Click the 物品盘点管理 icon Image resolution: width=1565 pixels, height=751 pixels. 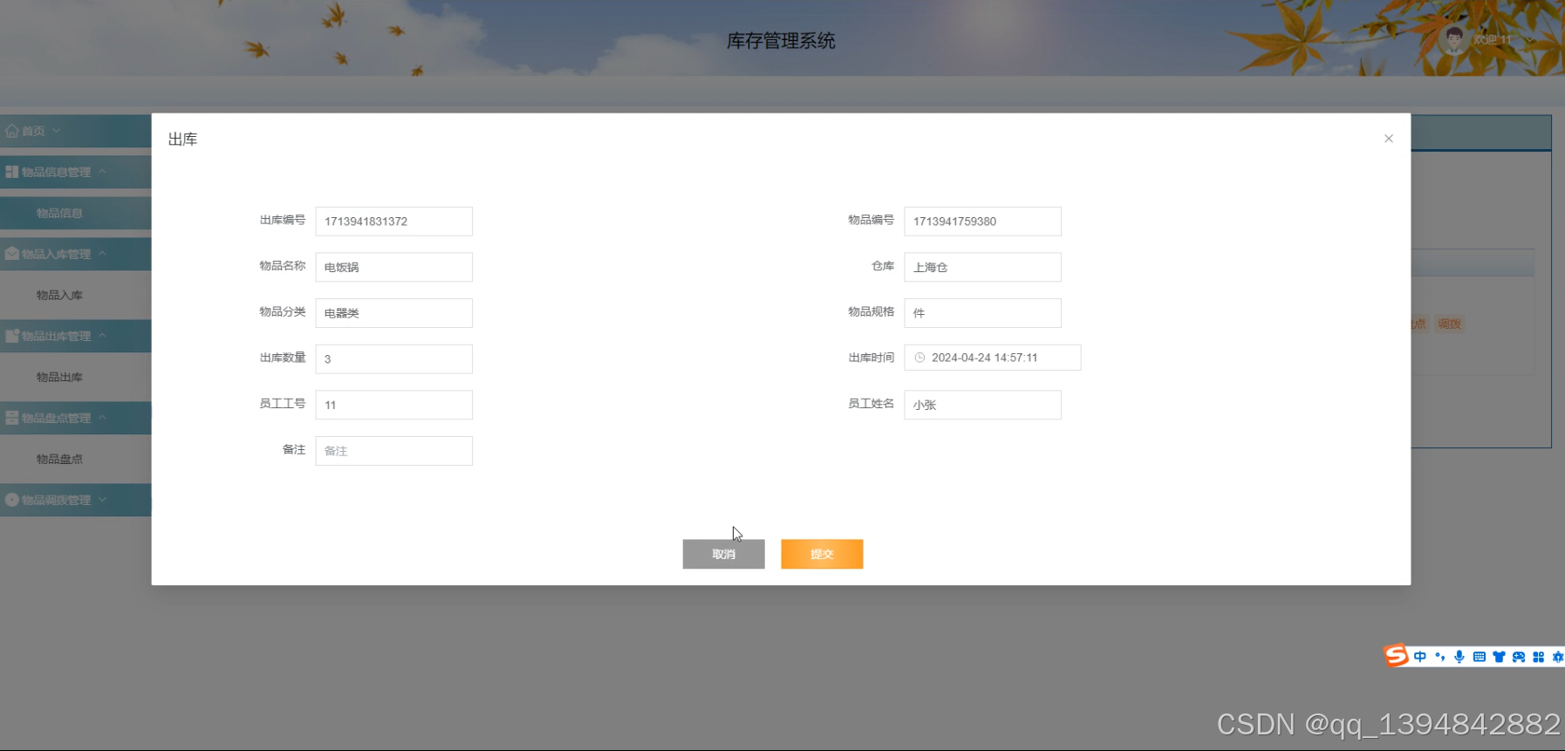coord(11,418)
